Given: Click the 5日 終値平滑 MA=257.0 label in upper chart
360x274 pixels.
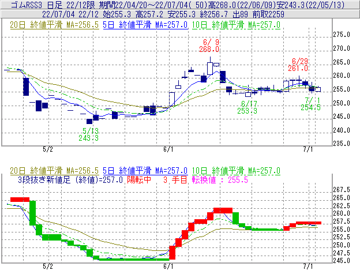Looking at the screenshot, I should (145, 25).
